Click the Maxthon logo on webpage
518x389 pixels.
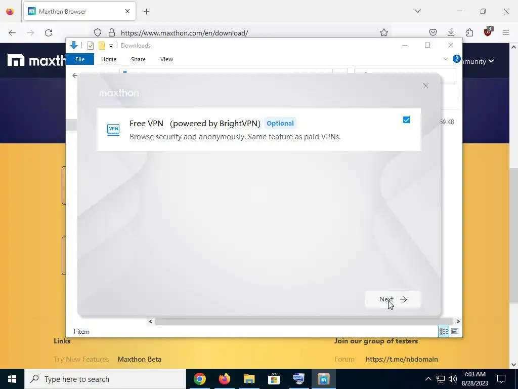click(x=36, y=61)
